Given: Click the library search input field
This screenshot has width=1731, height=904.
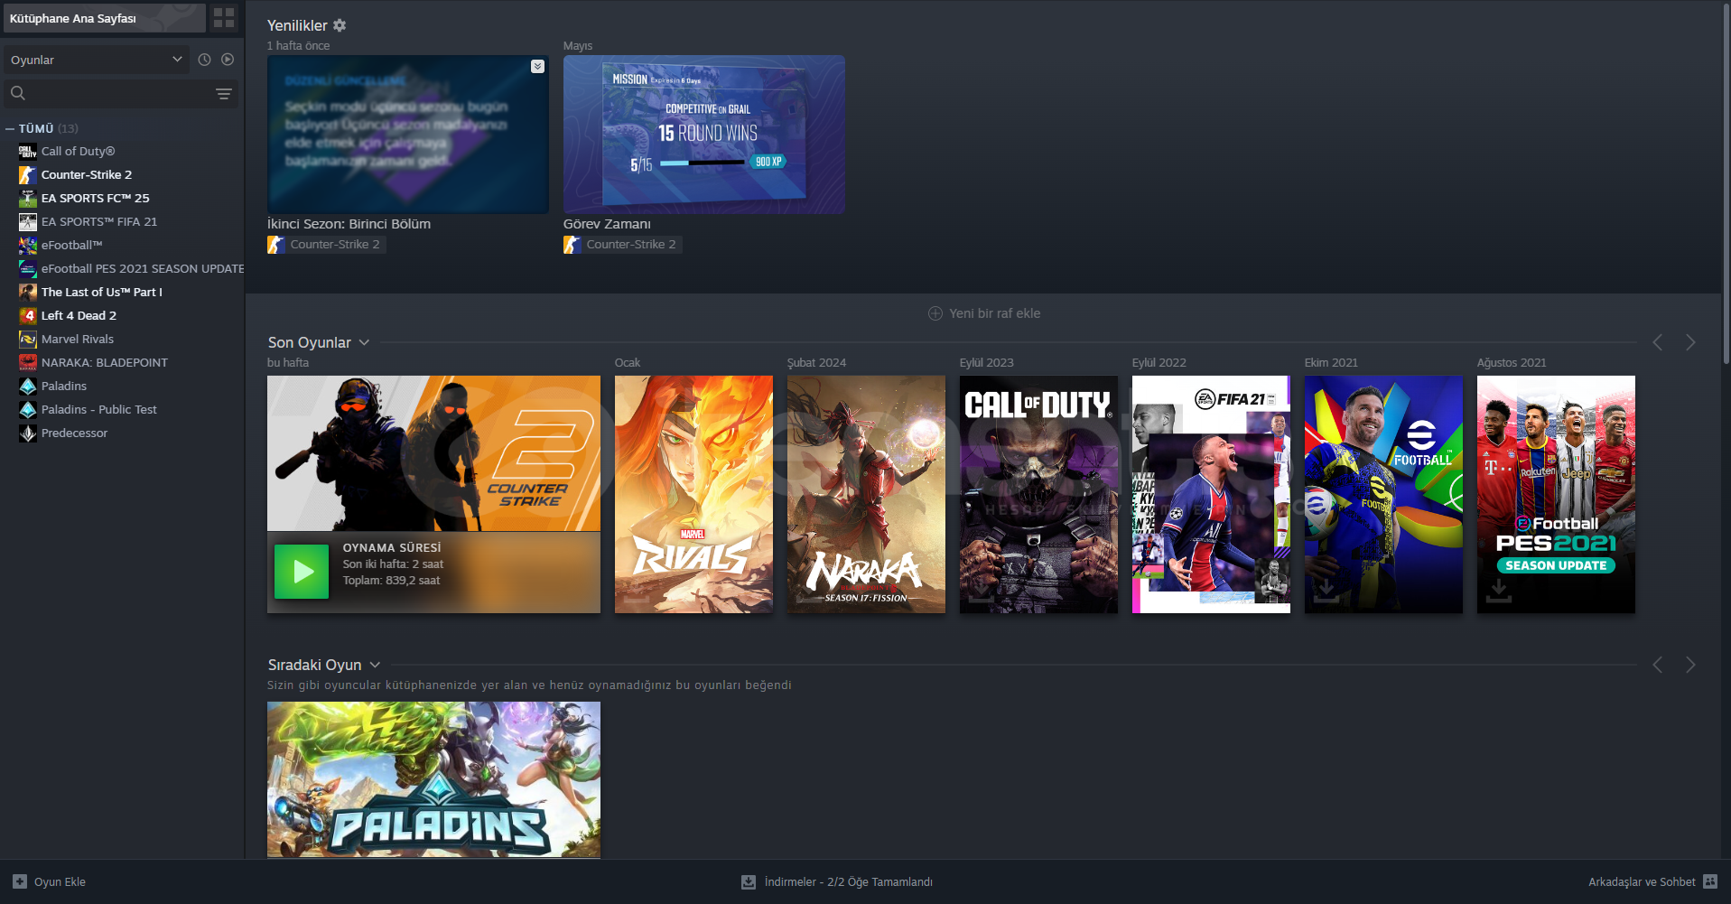Looking at the screenshot, I should 121,93.
